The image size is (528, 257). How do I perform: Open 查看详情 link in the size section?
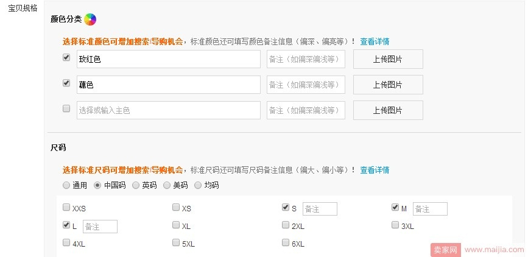[375, 170]
